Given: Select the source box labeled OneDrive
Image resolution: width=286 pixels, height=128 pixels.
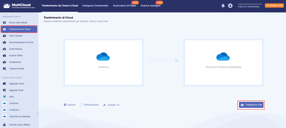Looking at the screenshot, I should [x=104, y=62].
